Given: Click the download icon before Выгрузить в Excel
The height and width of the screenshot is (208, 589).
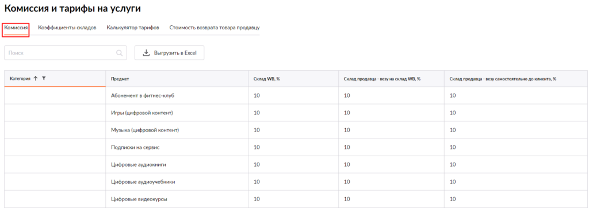Looking at the screenshot, I should pos(146,53).
